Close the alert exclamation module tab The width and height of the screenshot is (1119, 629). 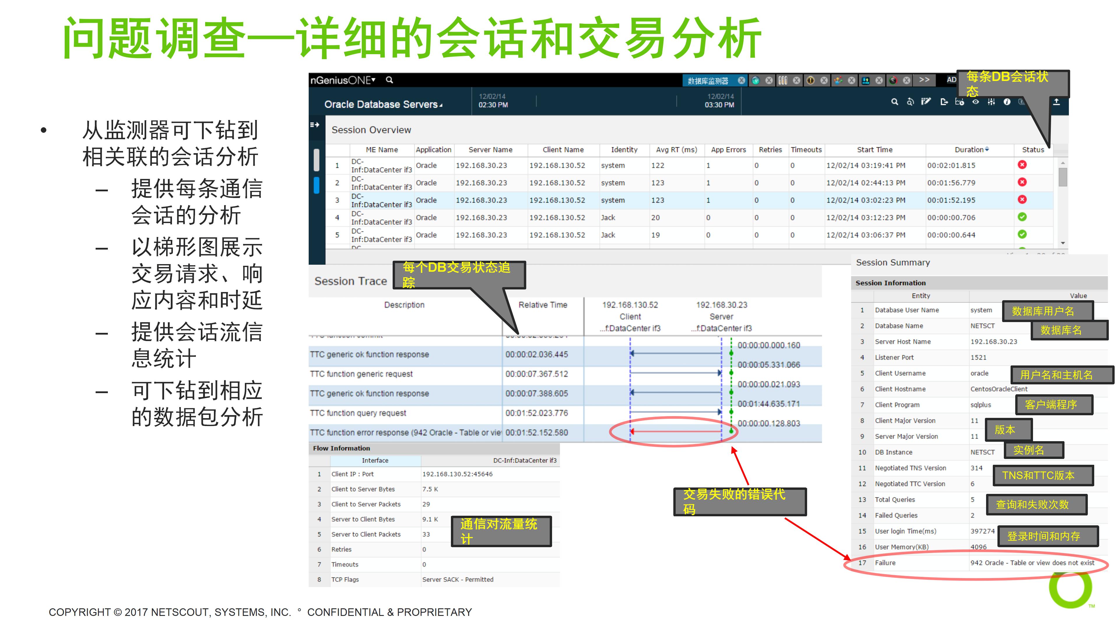click(x=824, y=80)
